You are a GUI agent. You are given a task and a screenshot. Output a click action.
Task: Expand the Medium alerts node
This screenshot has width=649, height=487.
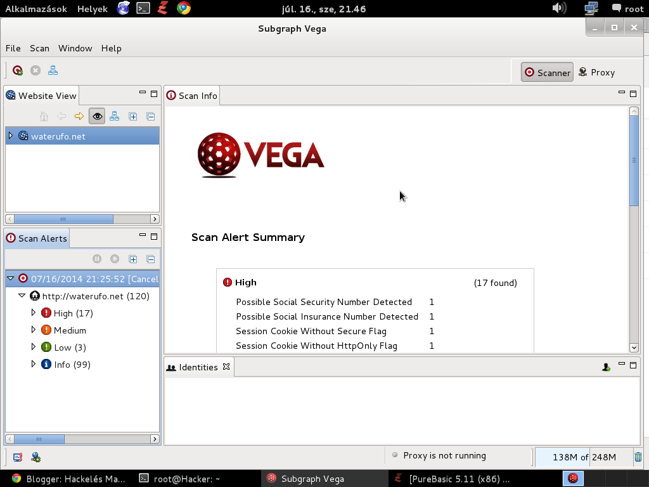click(x=33, y=330)
